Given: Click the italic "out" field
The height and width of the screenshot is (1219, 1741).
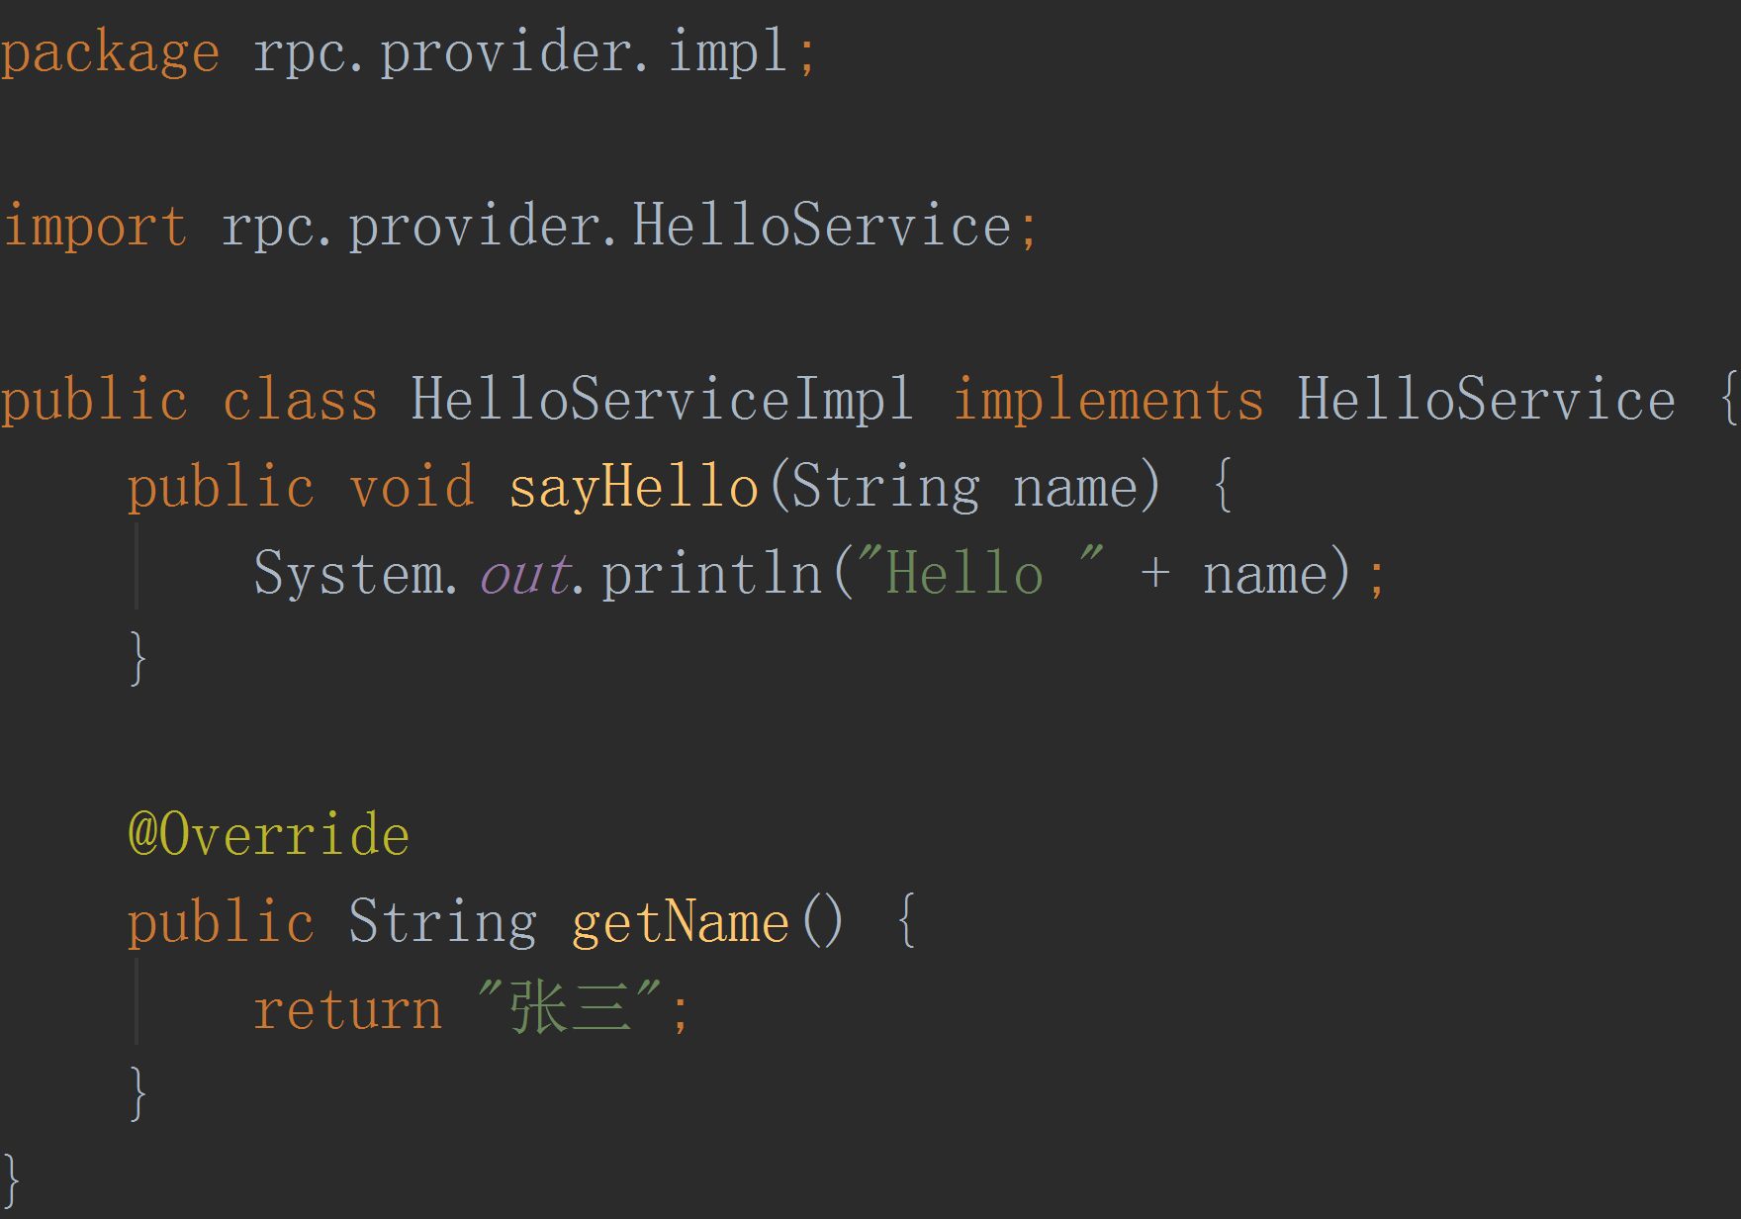Looking at the screenshot, I should tap(524, 575).
